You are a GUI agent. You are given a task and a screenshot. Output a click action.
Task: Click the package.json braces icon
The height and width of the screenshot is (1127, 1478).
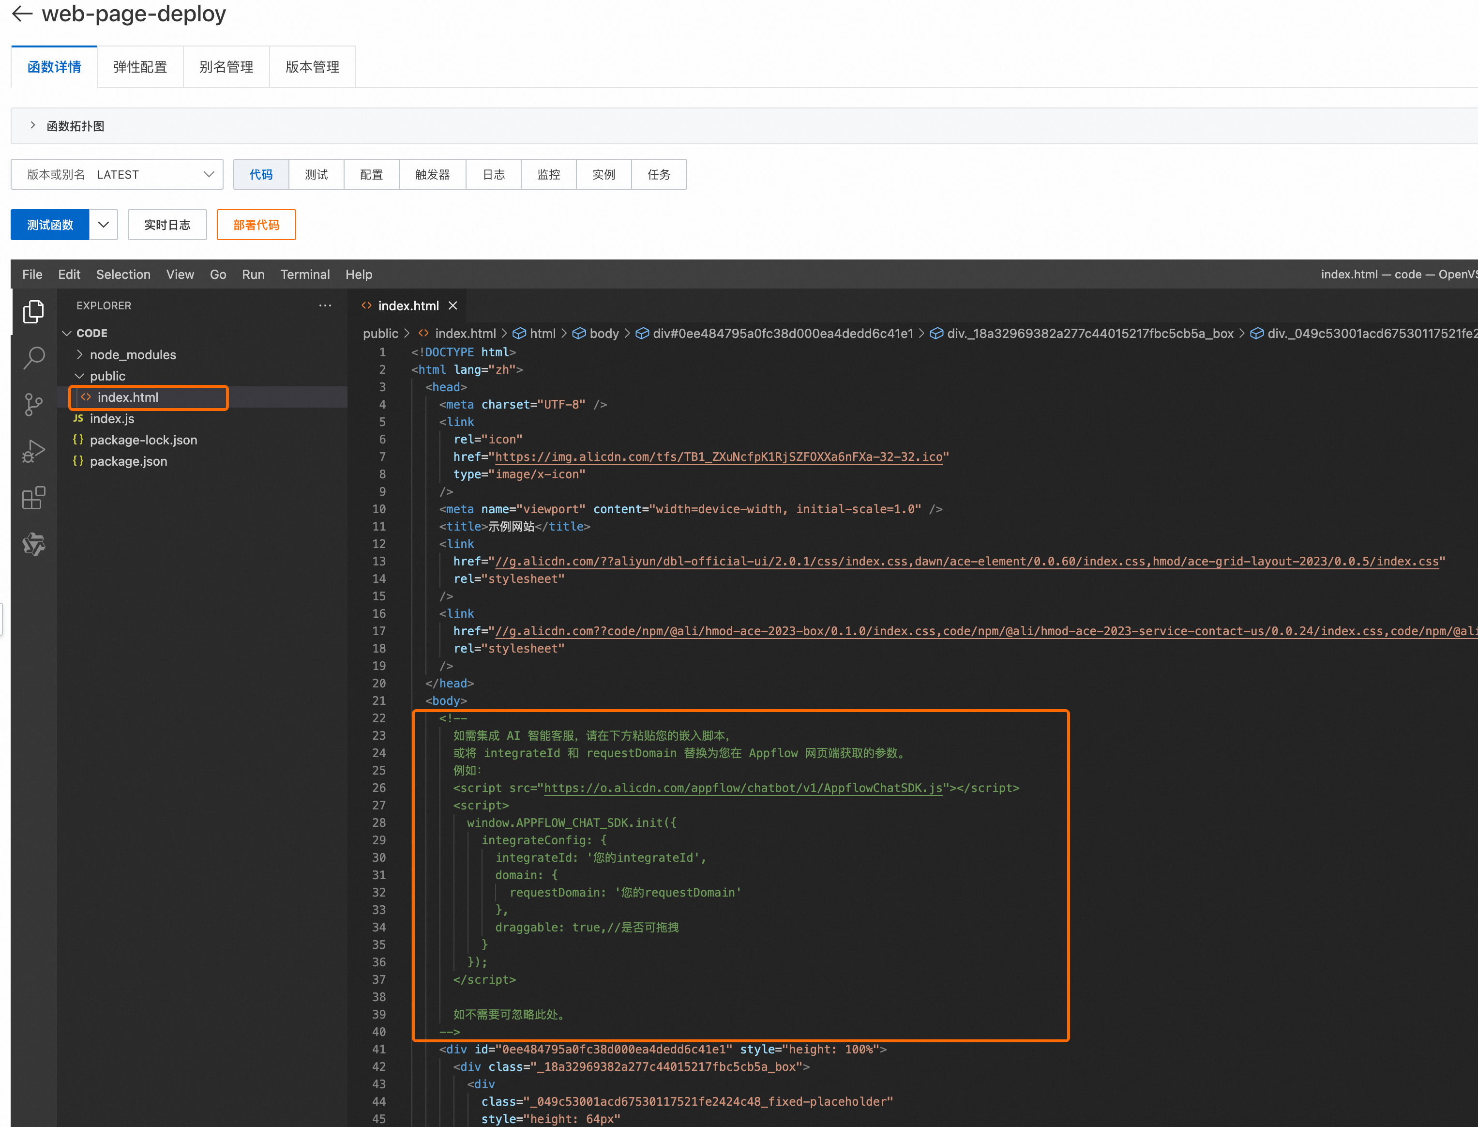(x=78, y=461)
